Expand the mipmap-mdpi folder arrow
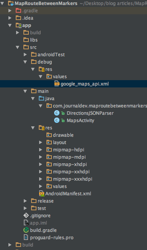Image resolution: width=147 pixels, height=250 pixels. (41, 157)
